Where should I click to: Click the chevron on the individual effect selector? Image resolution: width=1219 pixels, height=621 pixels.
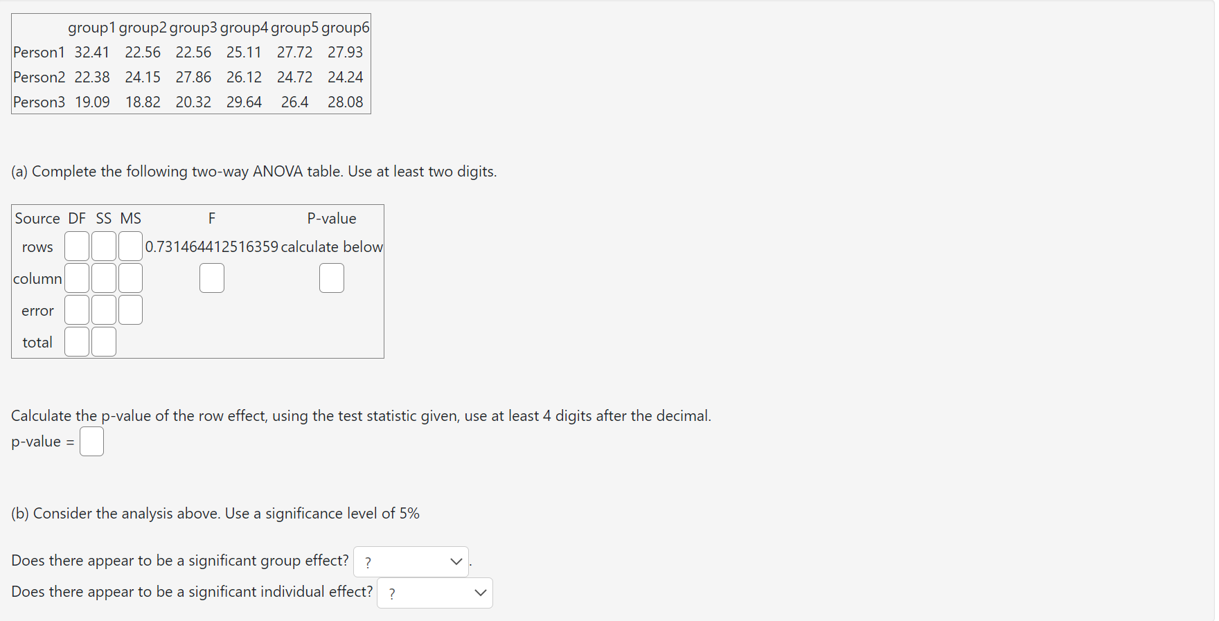(x=481, y=593)
